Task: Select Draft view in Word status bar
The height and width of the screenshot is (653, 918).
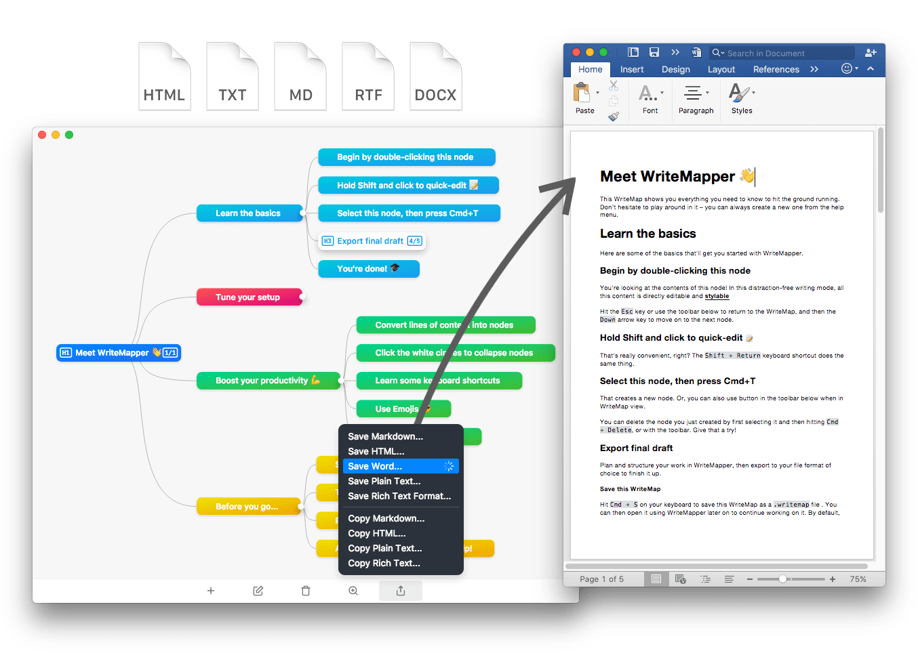Action: point(729,579)
